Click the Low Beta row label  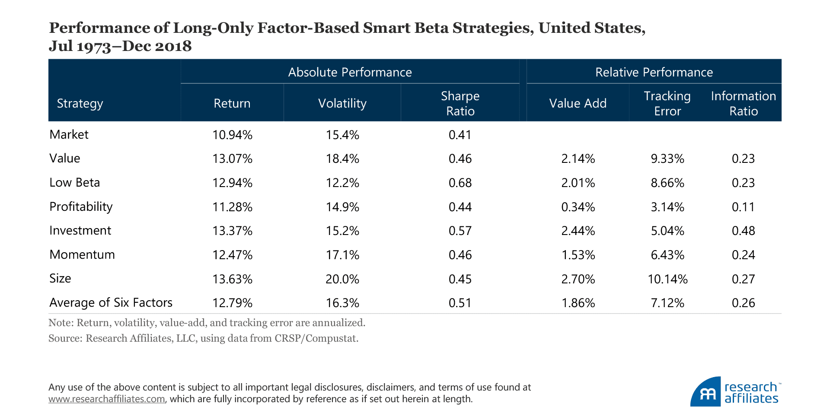pos(74,183)
